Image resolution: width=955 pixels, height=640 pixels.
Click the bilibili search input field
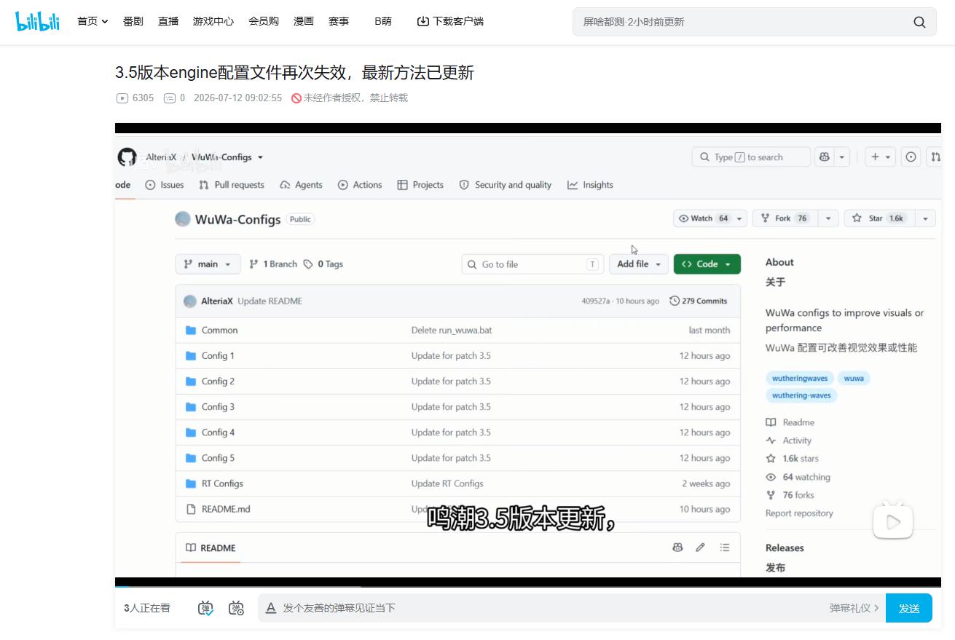(742, 22)
